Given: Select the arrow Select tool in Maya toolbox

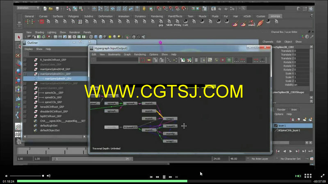Looking at the screenshot, I should [19, 37].
